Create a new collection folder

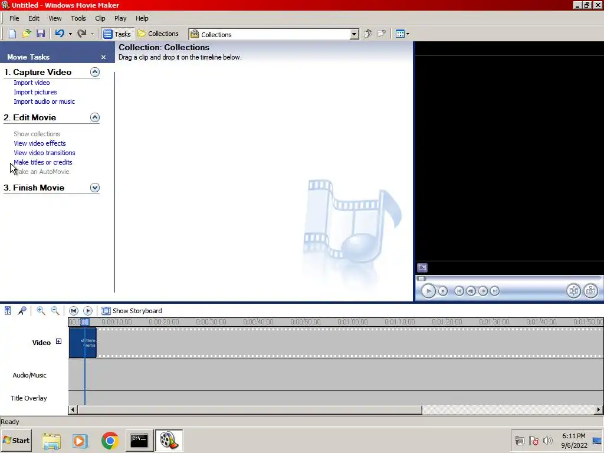click(382, 34)
